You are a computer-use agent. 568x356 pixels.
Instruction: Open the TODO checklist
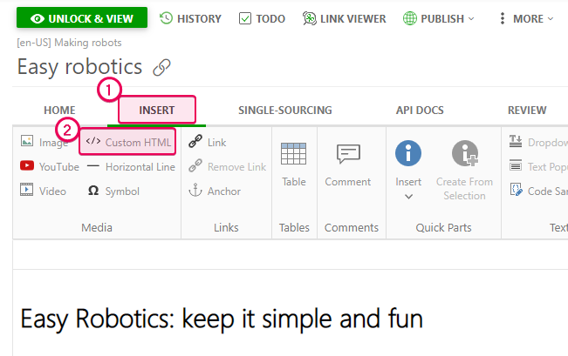tap(263, 18)
